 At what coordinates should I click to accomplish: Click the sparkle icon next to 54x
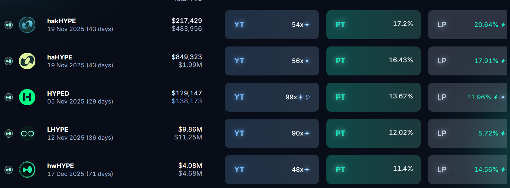tap(307, 25)
